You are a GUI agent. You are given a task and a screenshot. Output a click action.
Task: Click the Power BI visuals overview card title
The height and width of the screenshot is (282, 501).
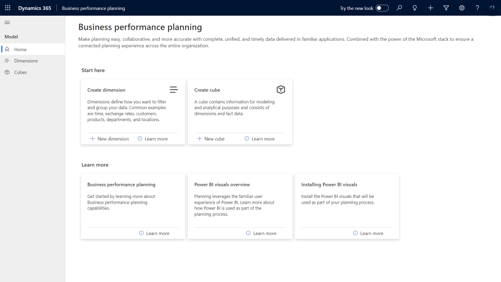(222, 184)
